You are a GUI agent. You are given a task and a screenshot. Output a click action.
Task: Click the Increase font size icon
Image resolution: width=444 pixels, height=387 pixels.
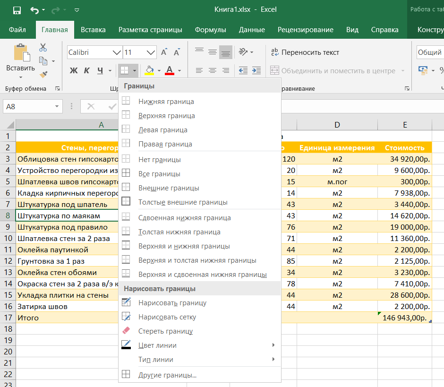pyautogui.click(x=164, y=52)
